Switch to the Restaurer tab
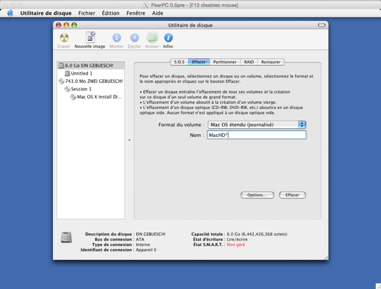 (x=271, y=62)
